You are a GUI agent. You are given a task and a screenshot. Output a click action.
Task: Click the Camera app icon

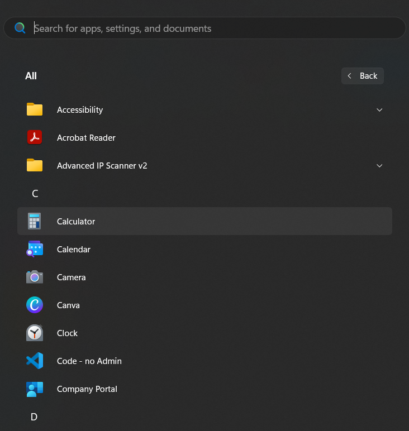(x=35, y=277)
